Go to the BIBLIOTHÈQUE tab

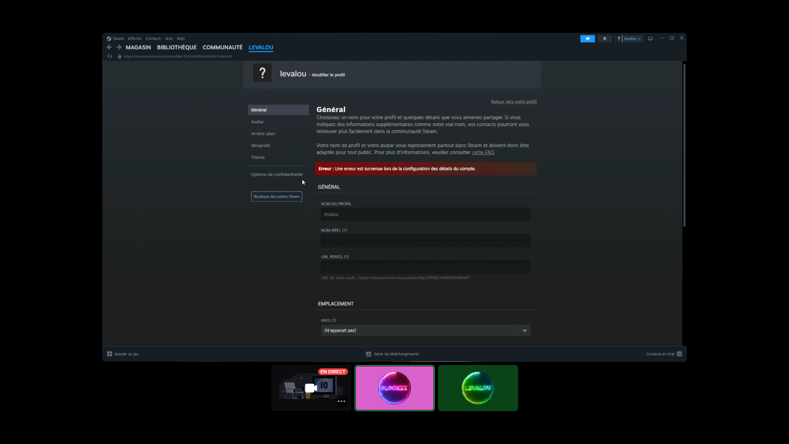(177, 47)
